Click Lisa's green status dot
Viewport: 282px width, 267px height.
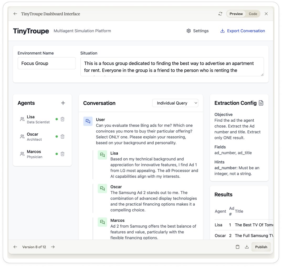coord(57,119)
